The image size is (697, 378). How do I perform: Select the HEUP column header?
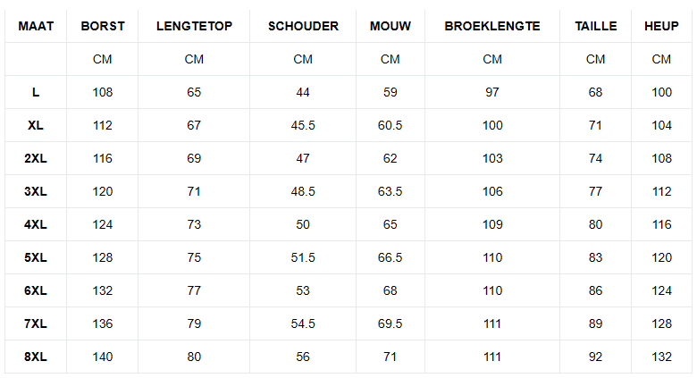pos(661,26)
